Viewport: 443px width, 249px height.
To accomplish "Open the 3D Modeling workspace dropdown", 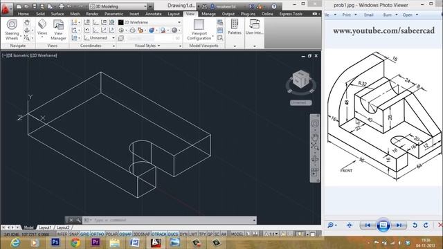I will click(x=118, y=6).
